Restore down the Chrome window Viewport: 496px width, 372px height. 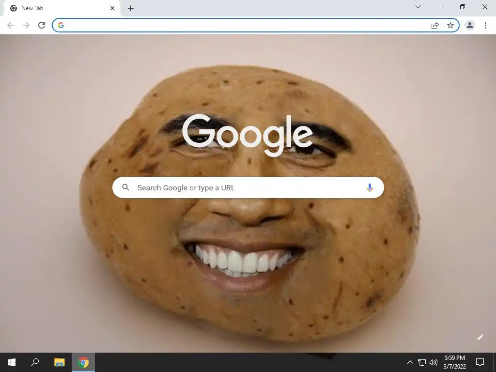[463, 7]
